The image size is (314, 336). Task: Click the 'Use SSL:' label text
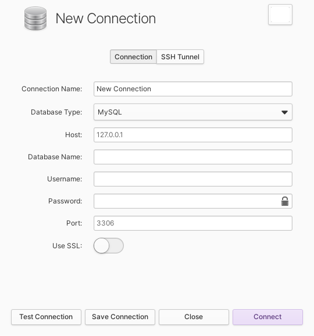point(67,246)
